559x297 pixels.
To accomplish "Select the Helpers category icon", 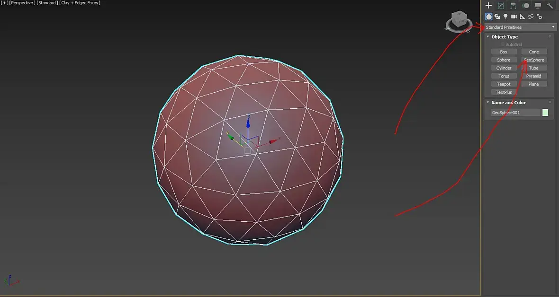I will (x=522, y=17).
